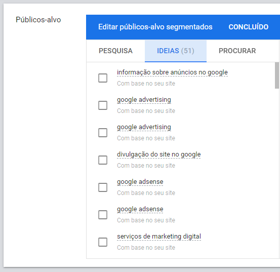Click the second 'google adsense' label text
The width and height of the screenshot is (280, 272).
(140, 209)
